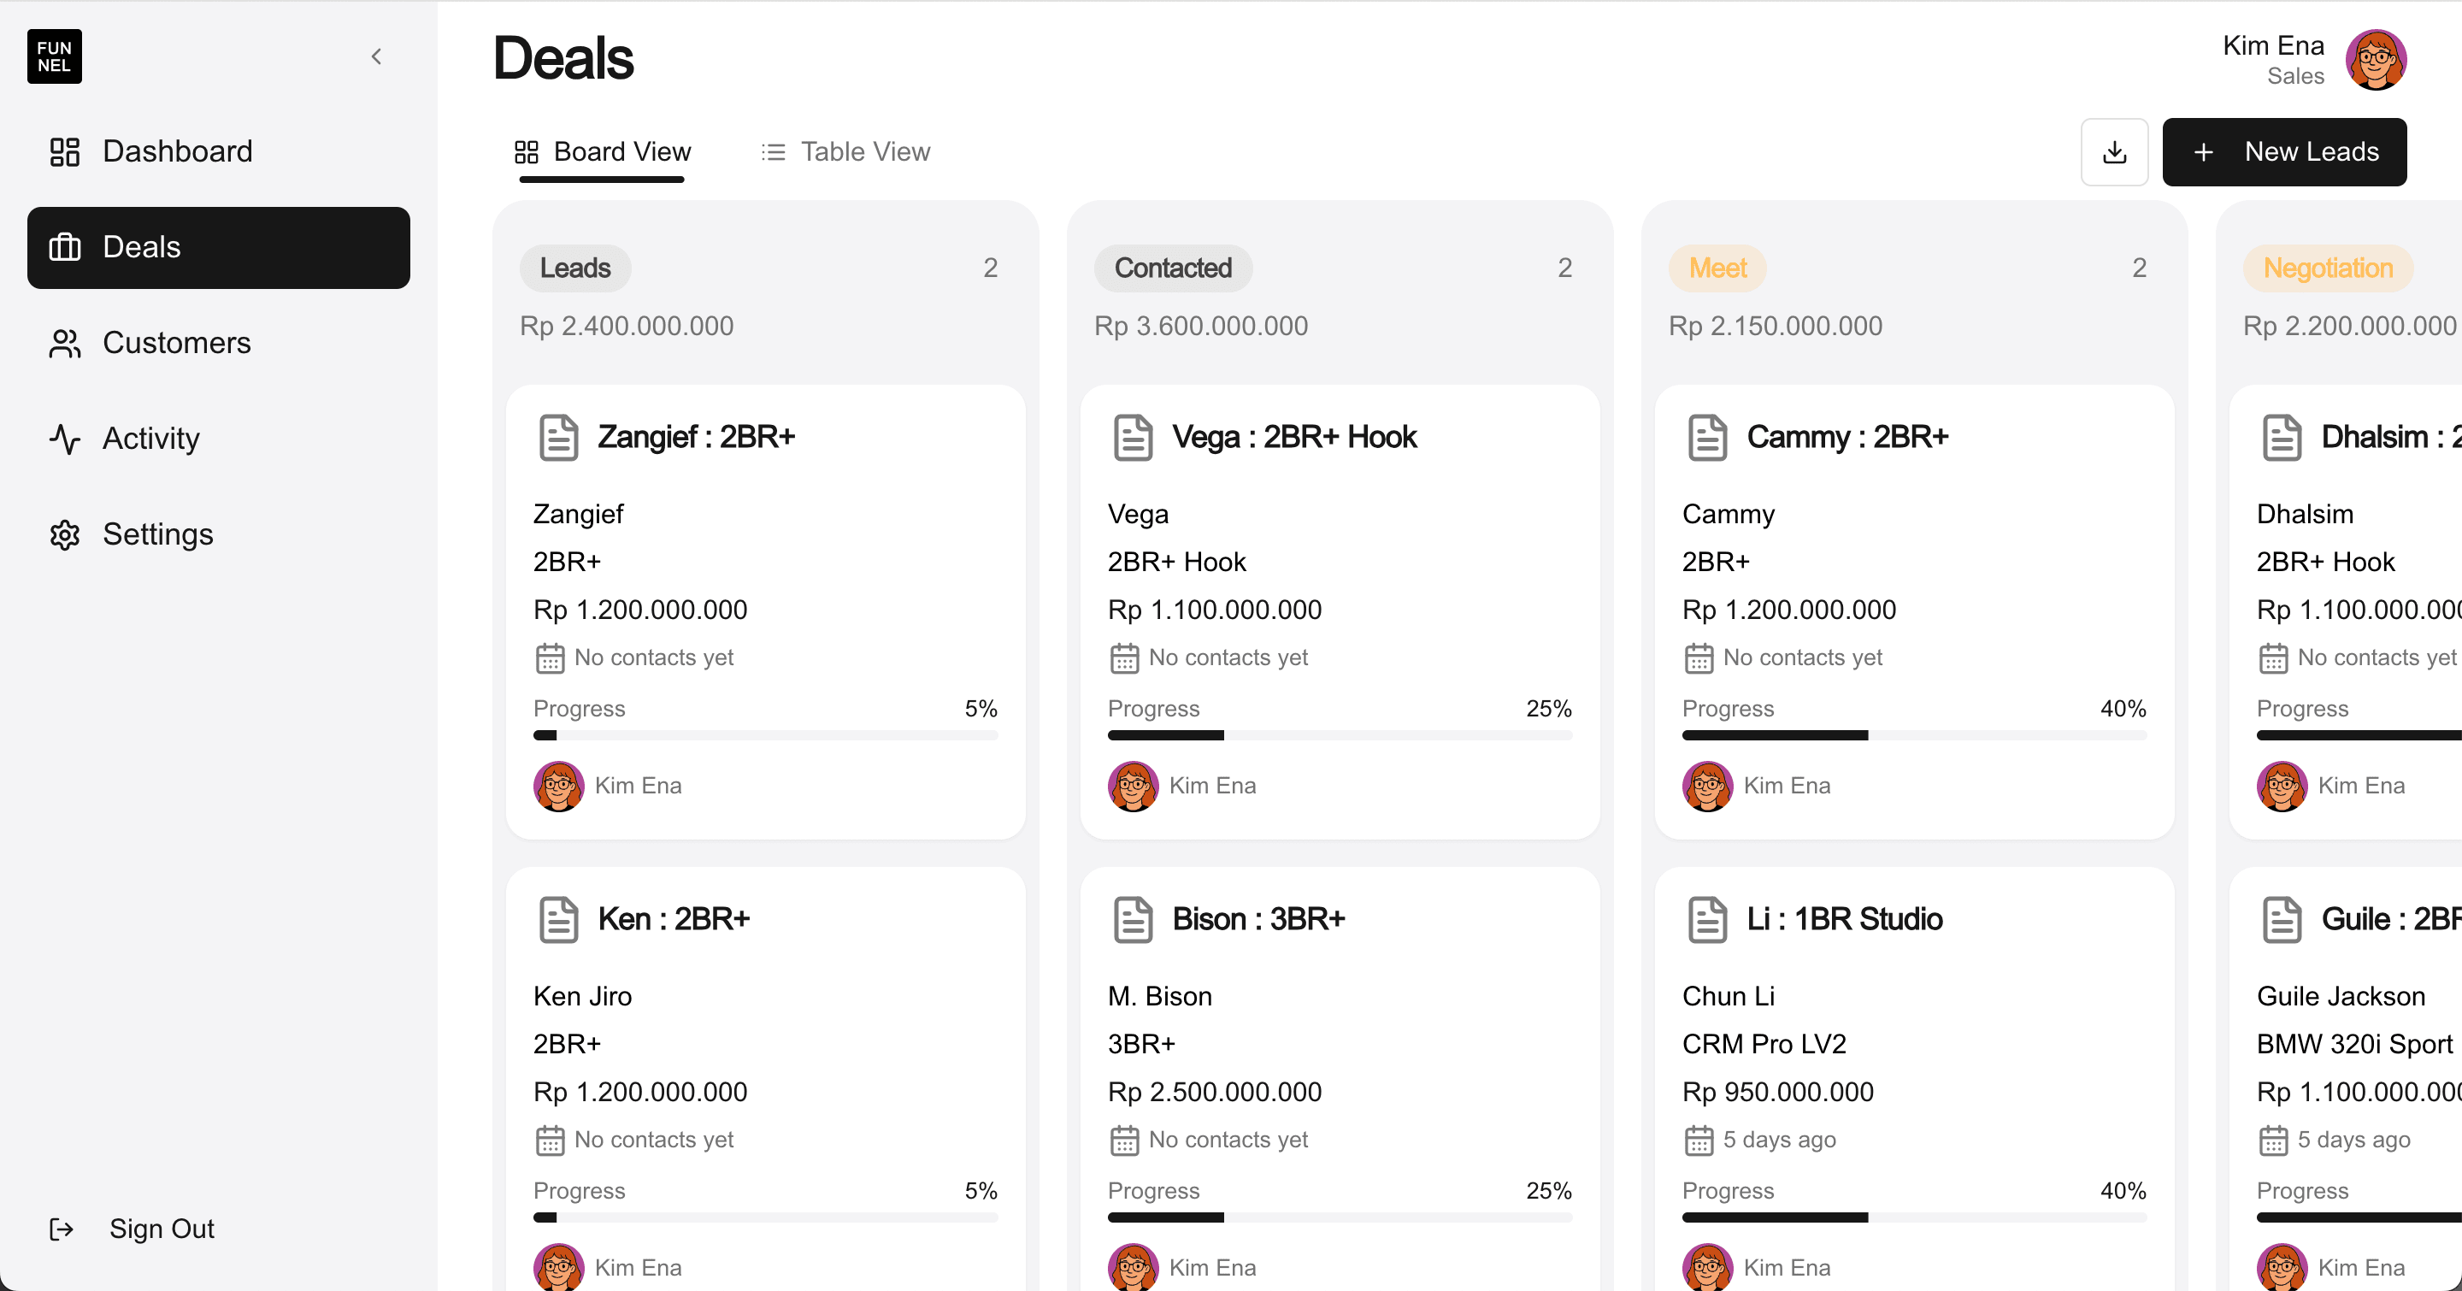Click the Cammy deal progress bar
The height and width of the screenshot is (1291, 2462).
[1913, 735]
